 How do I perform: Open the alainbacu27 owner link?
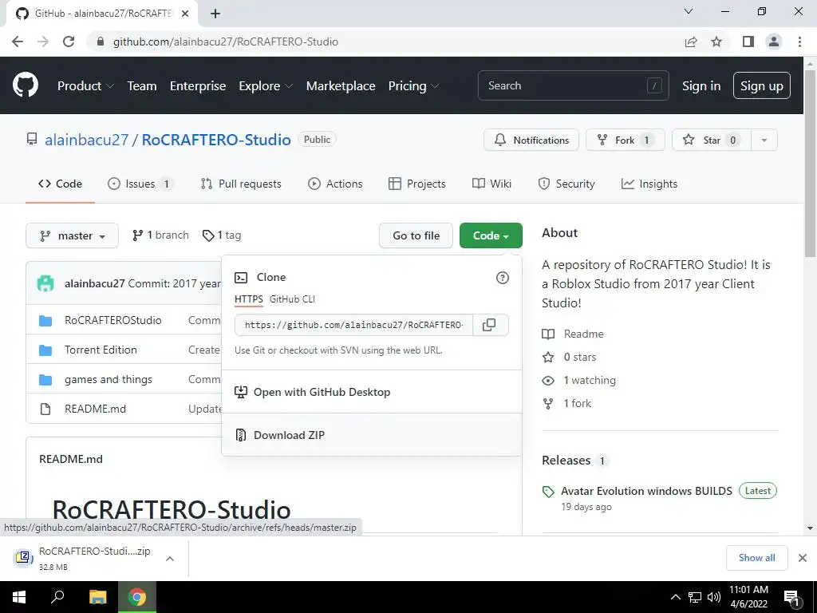click(x=86, y=140)
